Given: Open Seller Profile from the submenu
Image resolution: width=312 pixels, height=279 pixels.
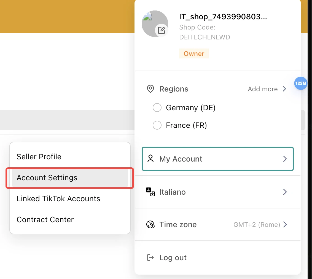Looking at the screenshot, I should (39, 157).
